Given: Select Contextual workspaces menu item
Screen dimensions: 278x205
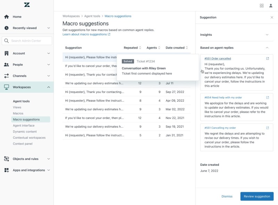Looking at the screenshot, I should 29,138.
